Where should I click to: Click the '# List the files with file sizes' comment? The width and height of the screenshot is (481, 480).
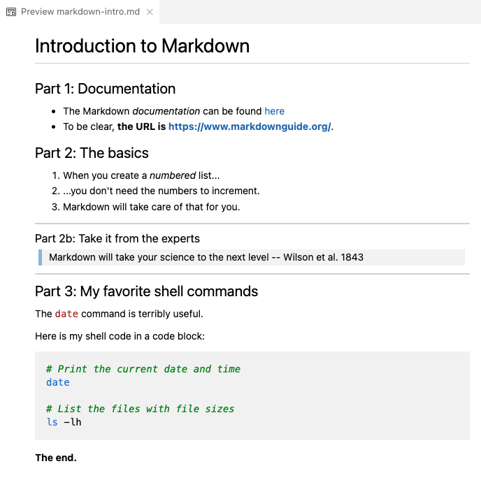tap(140, 409)
